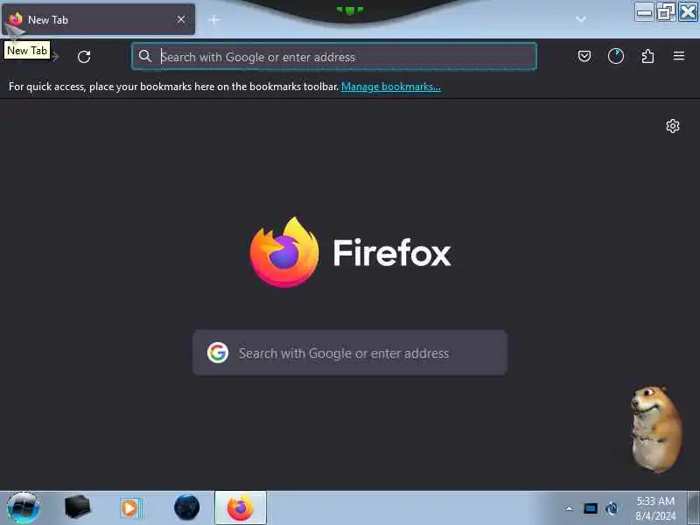This screenshot has width=700, height=525.
Task: Click the green indicator on top notch
Action: pos(350,10)
